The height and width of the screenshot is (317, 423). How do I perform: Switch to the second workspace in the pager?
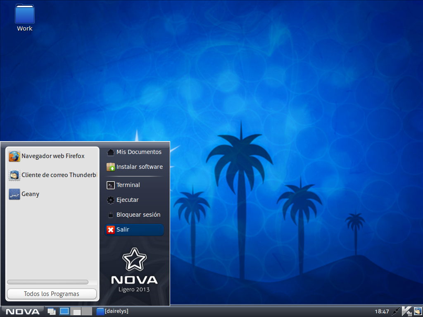pyautogui.click(x=76, y=311)
